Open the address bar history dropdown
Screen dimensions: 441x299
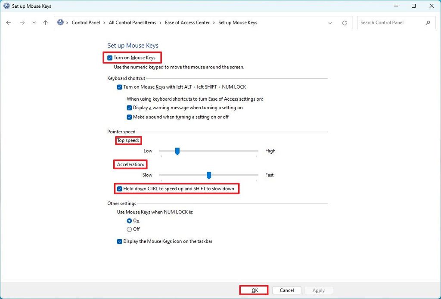click(330, 22)
